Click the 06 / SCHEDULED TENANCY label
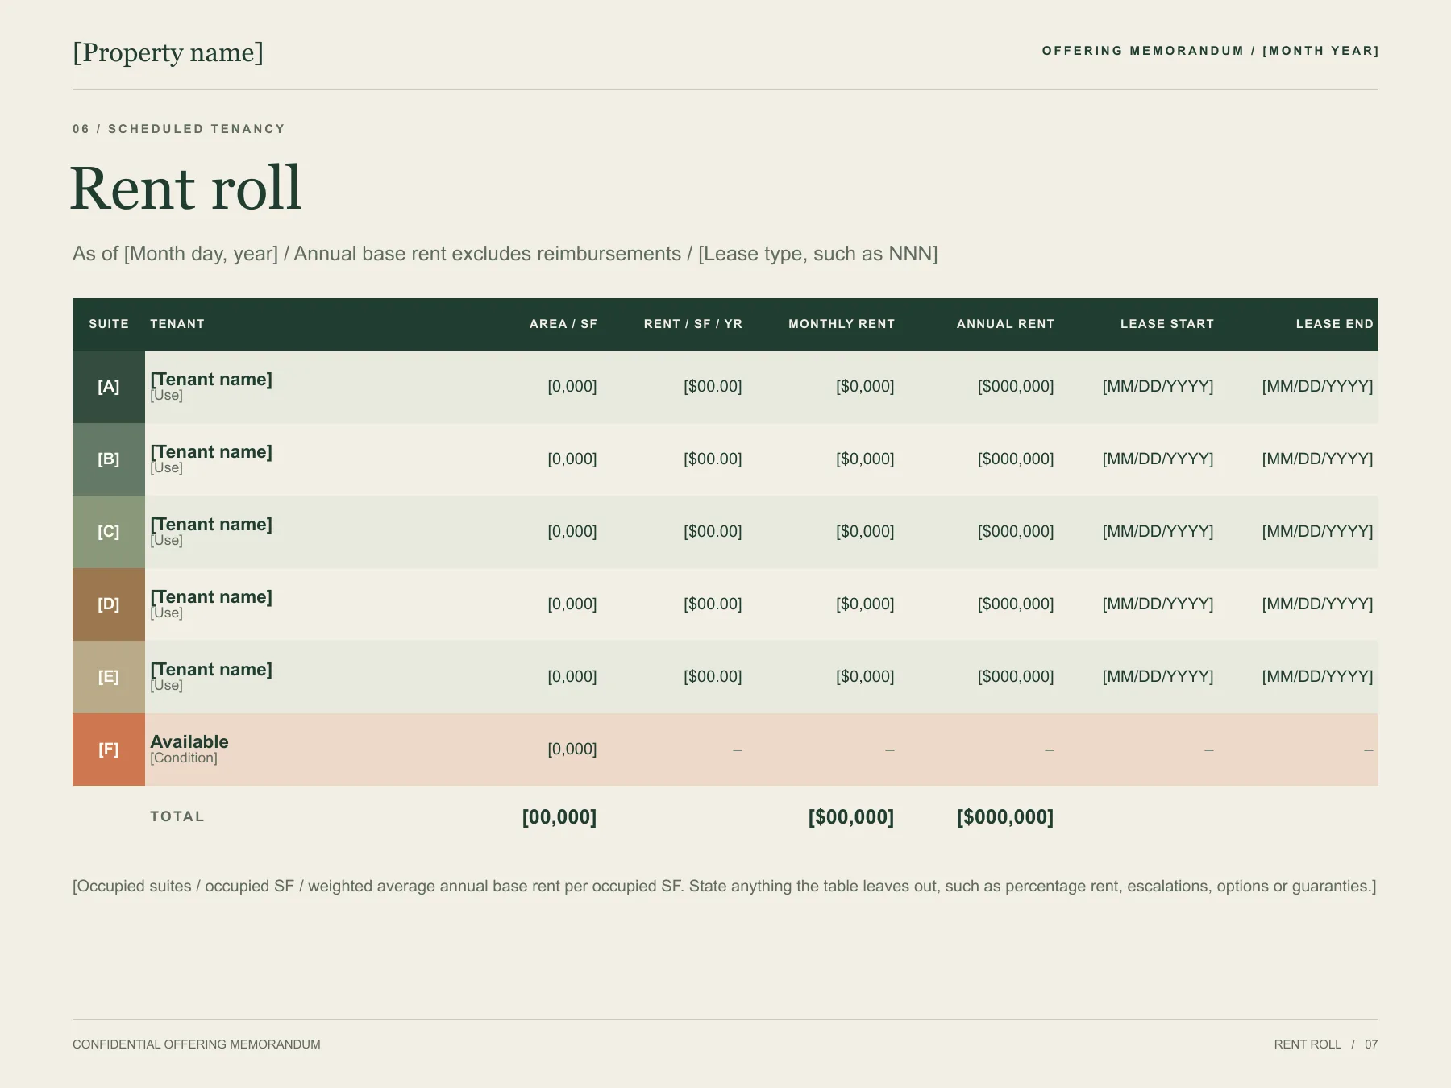 coord(179,129)
